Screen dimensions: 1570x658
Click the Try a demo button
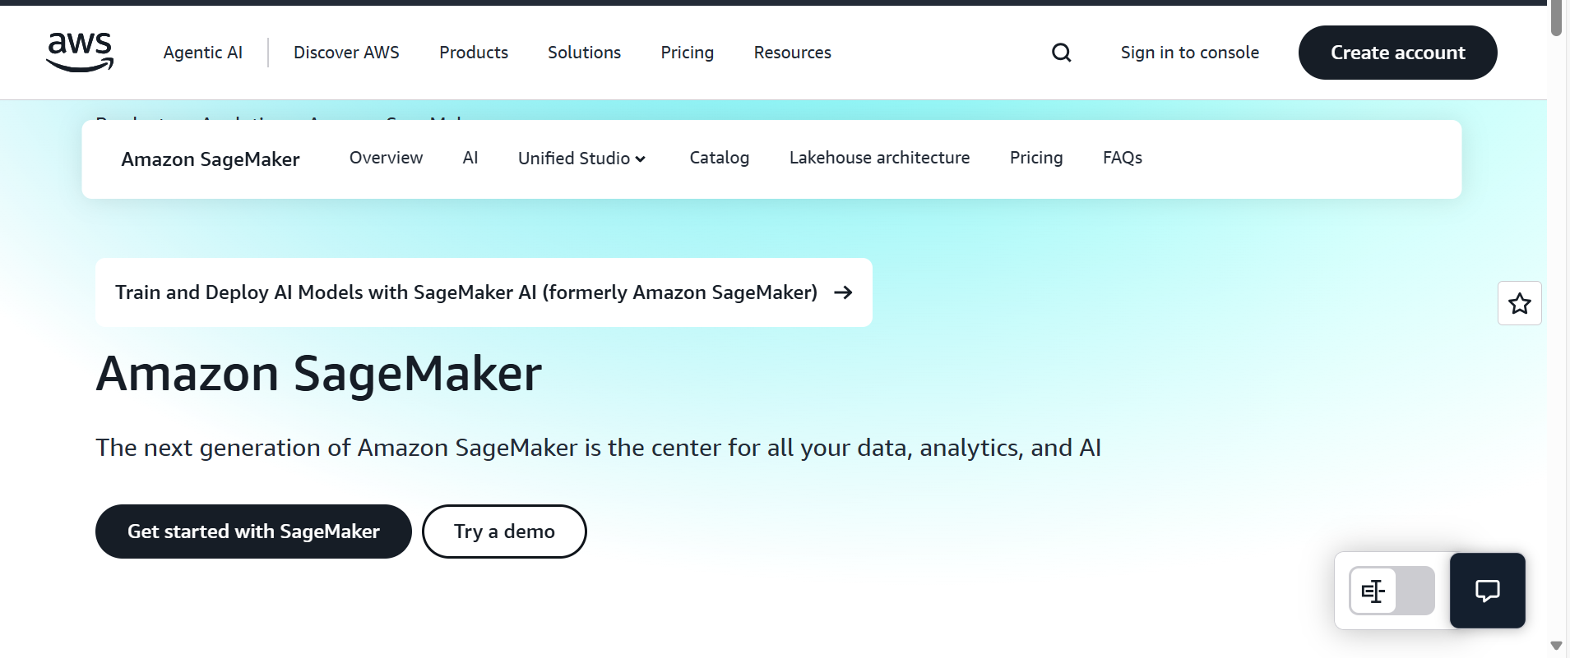504,531
